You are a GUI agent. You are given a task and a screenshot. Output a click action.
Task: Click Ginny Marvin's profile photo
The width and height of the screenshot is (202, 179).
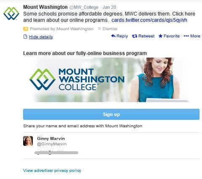[x=28, y=141]
